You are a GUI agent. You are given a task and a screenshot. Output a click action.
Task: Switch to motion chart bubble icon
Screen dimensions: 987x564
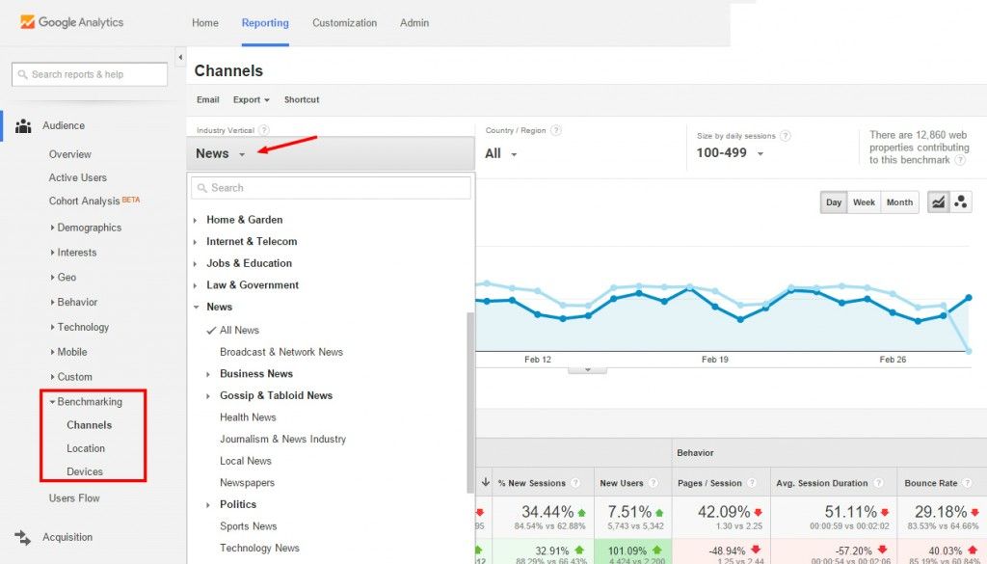[x=961, y=202]
